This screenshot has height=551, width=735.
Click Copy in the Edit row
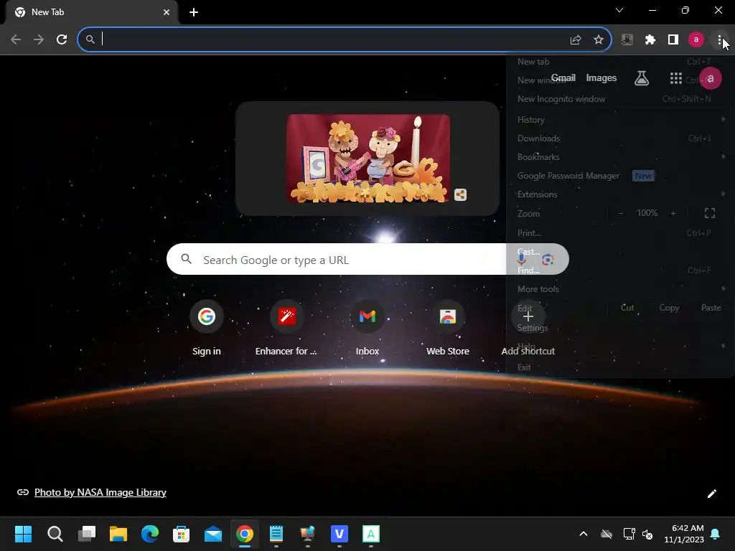point(669,308)
